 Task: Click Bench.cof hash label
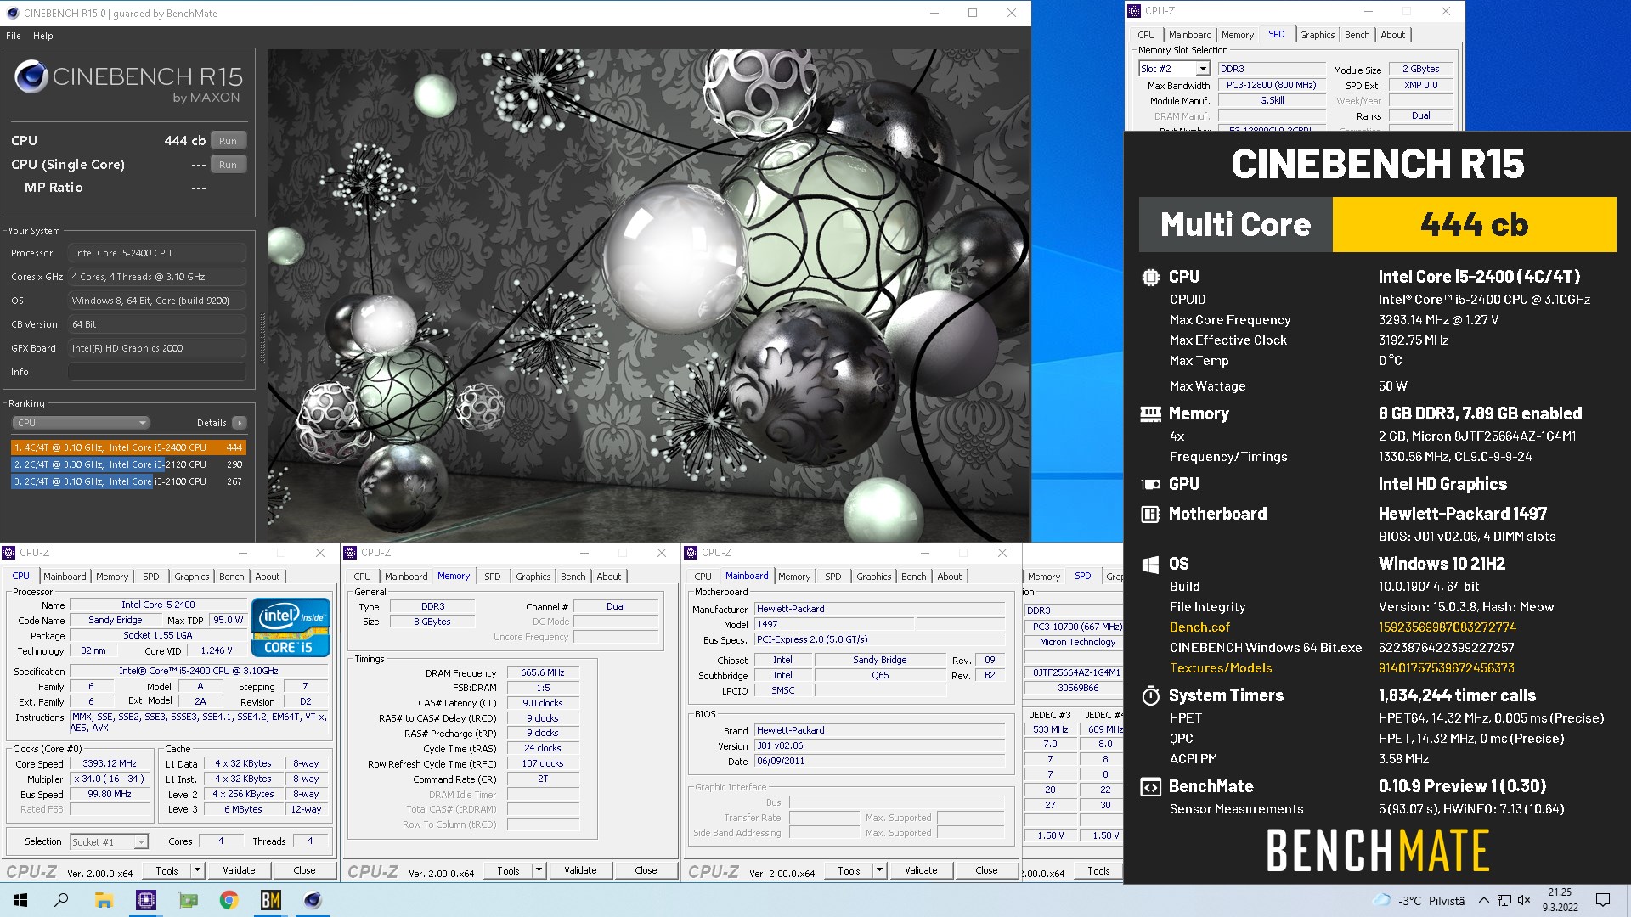coord(1199,627)
